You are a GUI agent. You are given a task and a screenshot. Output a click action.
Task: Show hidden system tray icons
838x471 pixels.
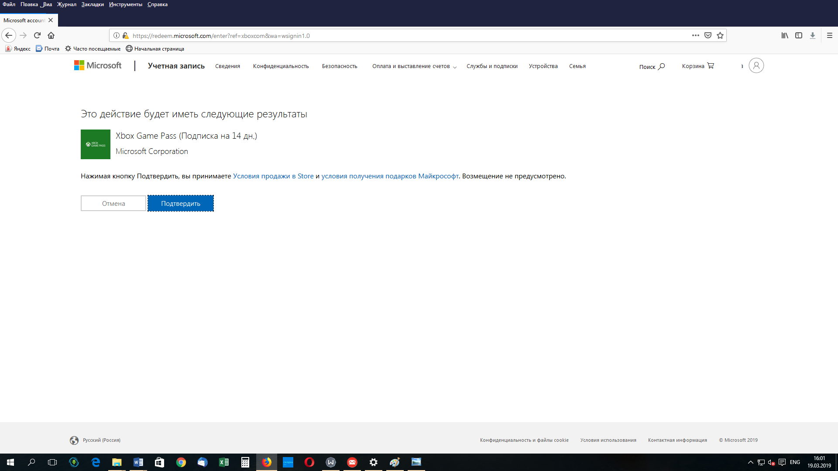(x=751, y=462)
